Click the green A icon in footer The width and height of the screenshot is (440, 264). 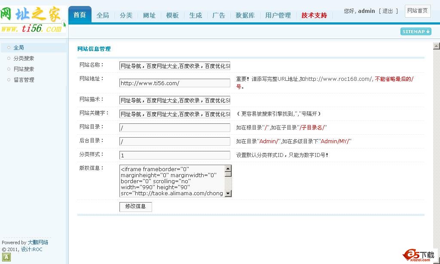pyautogui.click(x=6, y=257)
